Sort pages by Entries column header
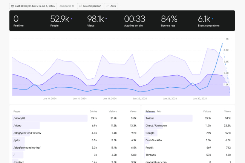Viewport: 245px width, 163px height. [x=93, y=111]
